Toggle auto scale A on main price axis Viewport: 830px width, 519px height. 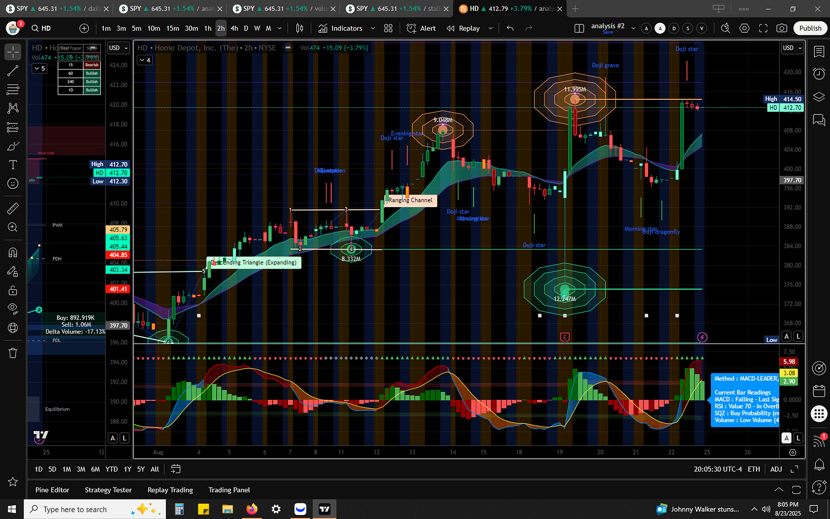[787, 336]
